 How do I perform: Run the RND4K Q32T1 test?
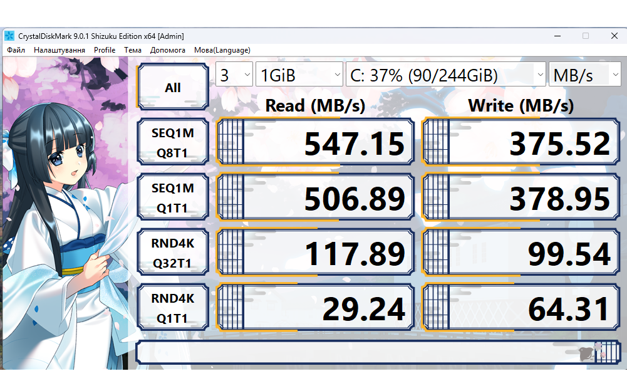point(173,253)
